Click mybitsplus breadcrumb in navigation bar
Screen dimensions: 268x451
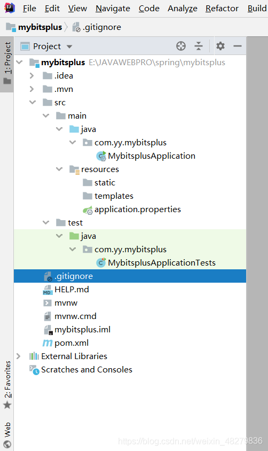click(40, 27)
